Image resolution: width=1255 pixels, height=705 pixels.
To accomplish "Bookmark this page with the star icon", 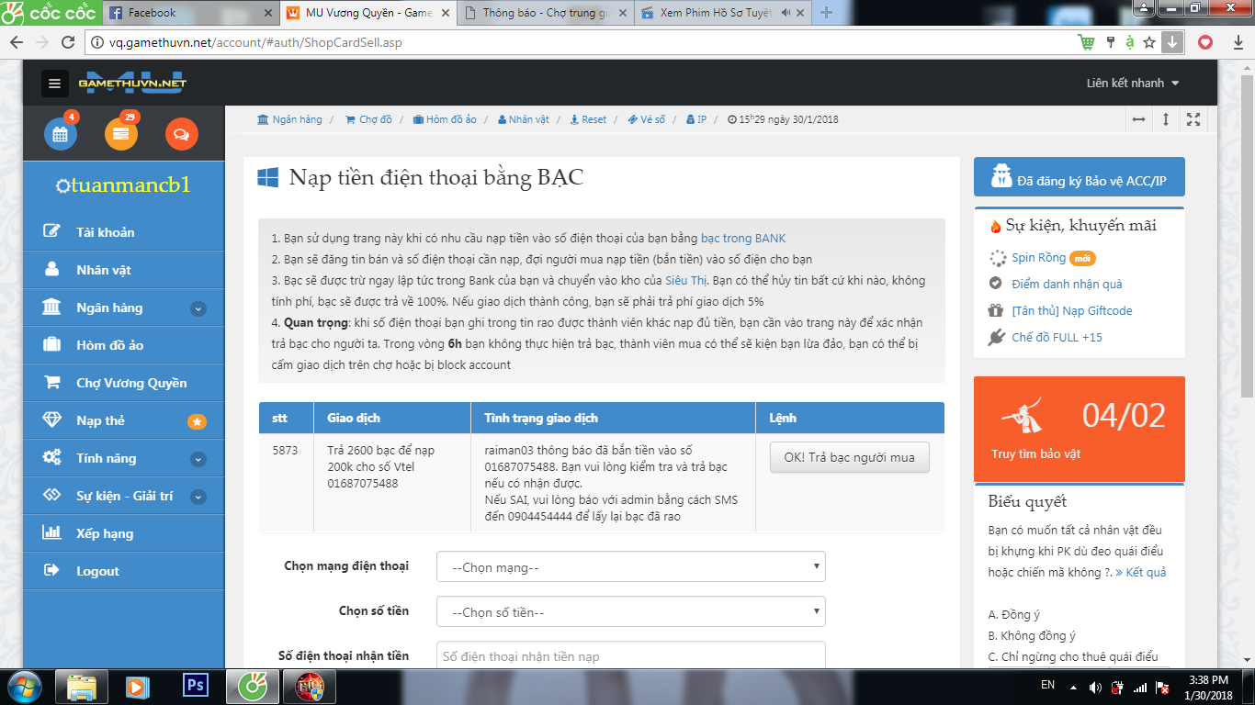I will point(1148,42).
